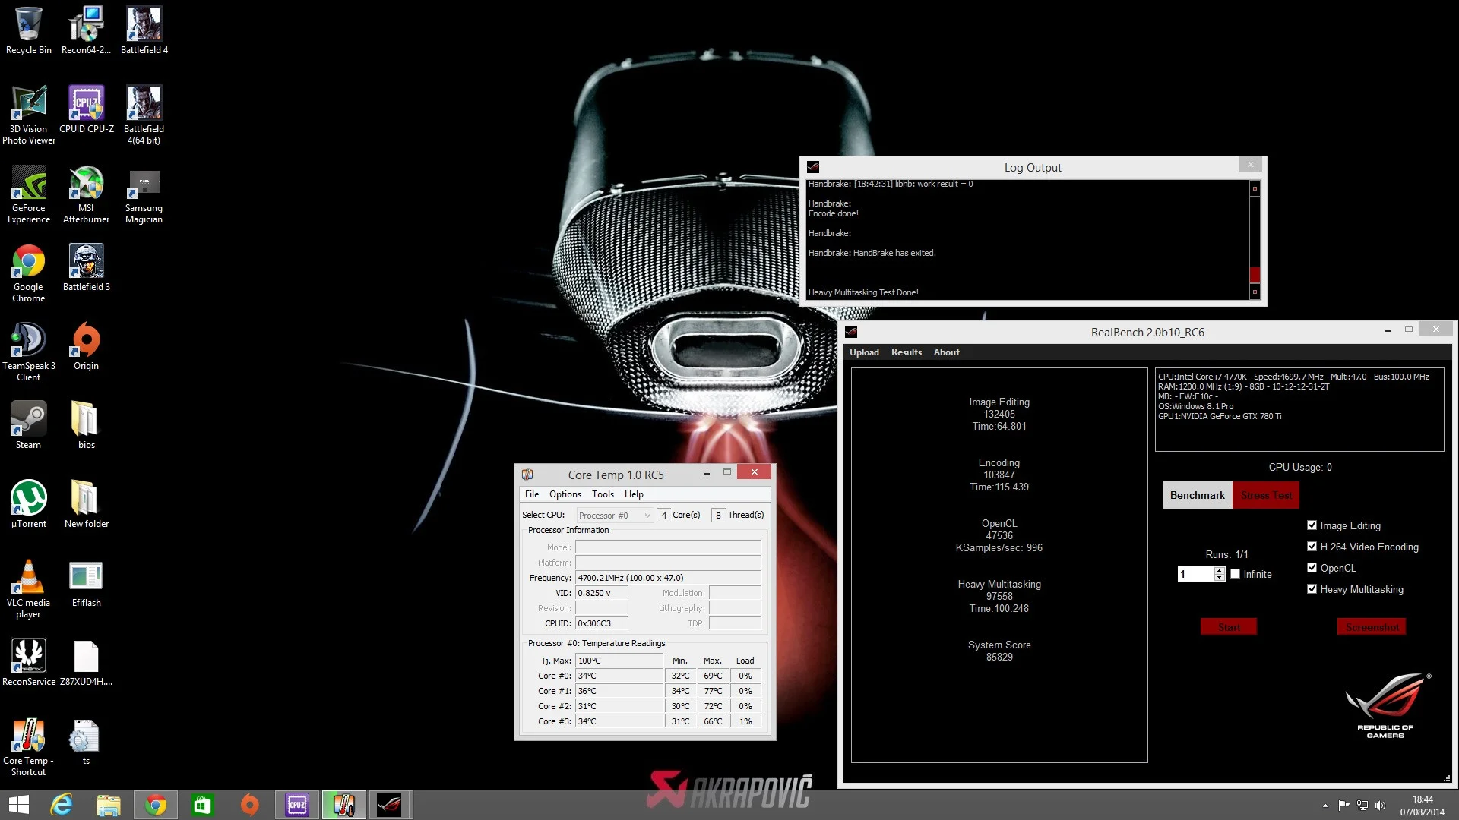
Task: Click the system tray volume icon
Action: (x=1380, y=806)
